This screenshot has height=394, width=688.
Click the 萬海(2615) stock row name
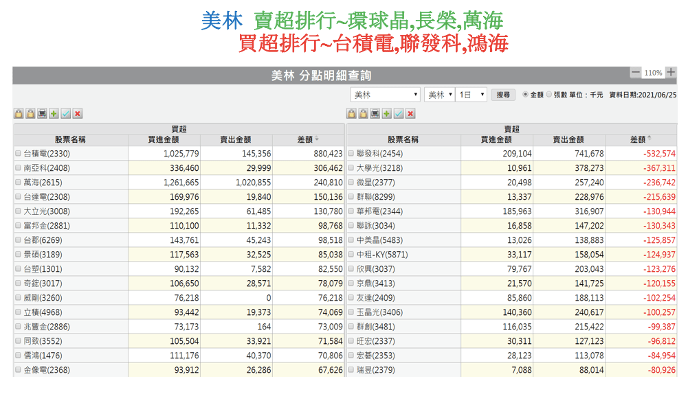click(46, 183)
